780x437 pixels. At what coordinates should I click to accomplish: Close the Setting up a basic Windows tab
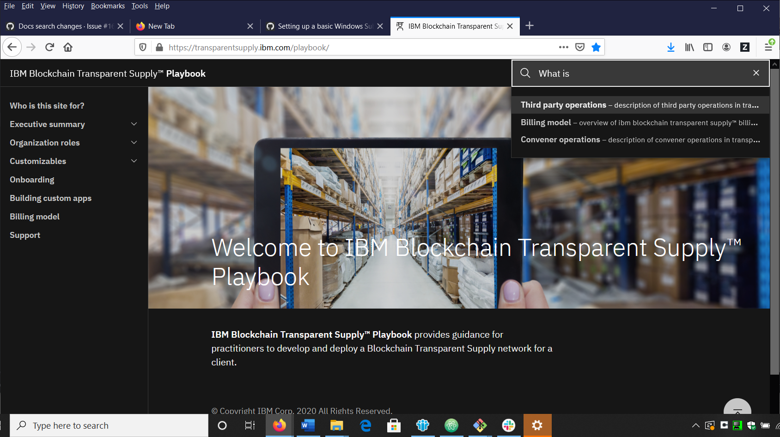tap(380, 26)
